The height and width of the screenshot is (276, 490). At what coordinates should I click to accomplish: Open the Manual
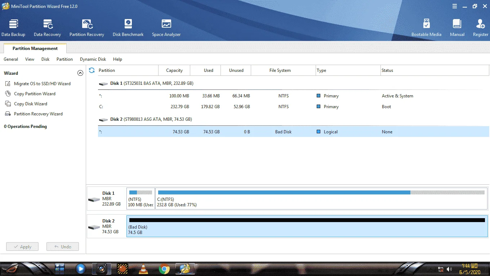tap(457, 28)
